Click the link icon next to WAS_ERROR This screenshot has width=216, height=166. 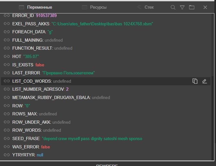7,147
